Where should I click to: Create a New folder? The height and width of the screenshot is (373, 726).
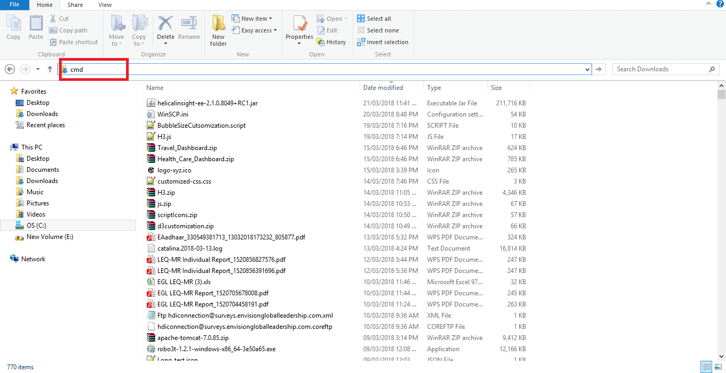(x=218, y=30)
